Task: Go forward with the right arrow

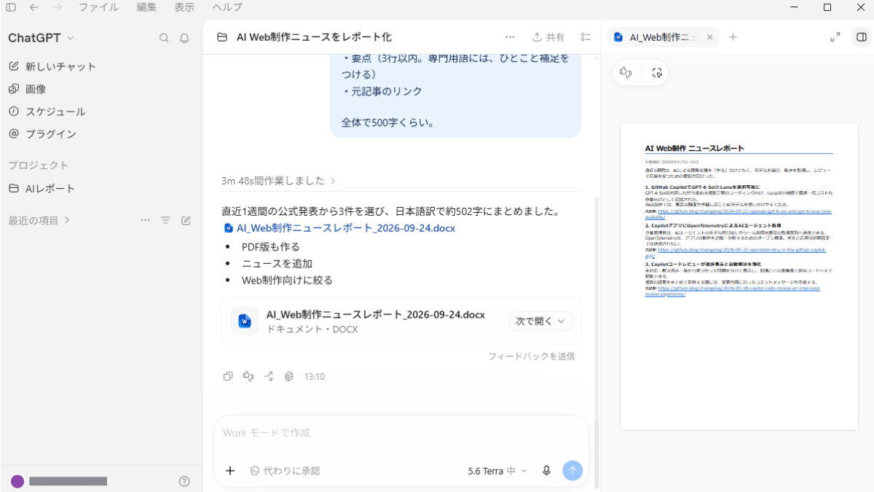Action: click(x=58, y=7)
